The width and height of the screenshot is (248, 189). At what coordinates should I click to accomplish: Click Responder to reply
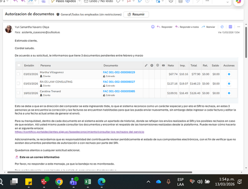[165, 27]
